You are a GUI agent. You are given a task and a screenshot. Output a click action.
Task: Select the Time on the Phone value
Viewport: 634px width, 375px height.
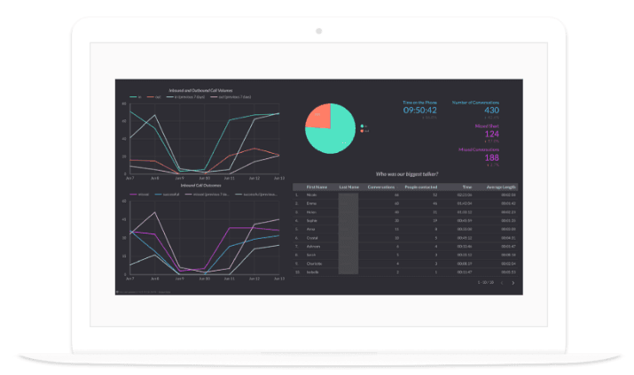pyautogui.click(x=420, y=111)
